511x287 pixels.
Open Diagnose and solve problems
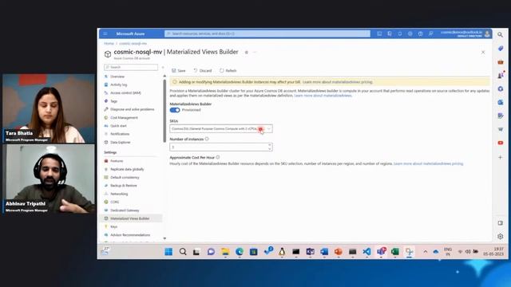point(132,109)
